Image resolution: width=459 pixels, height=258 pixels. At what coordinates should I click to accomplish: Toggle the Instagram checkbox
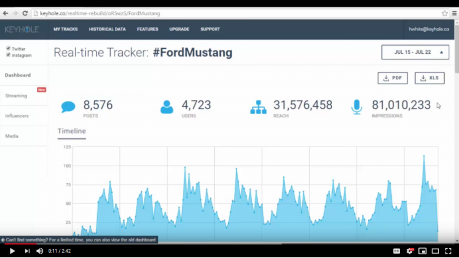tap(8, 55)
